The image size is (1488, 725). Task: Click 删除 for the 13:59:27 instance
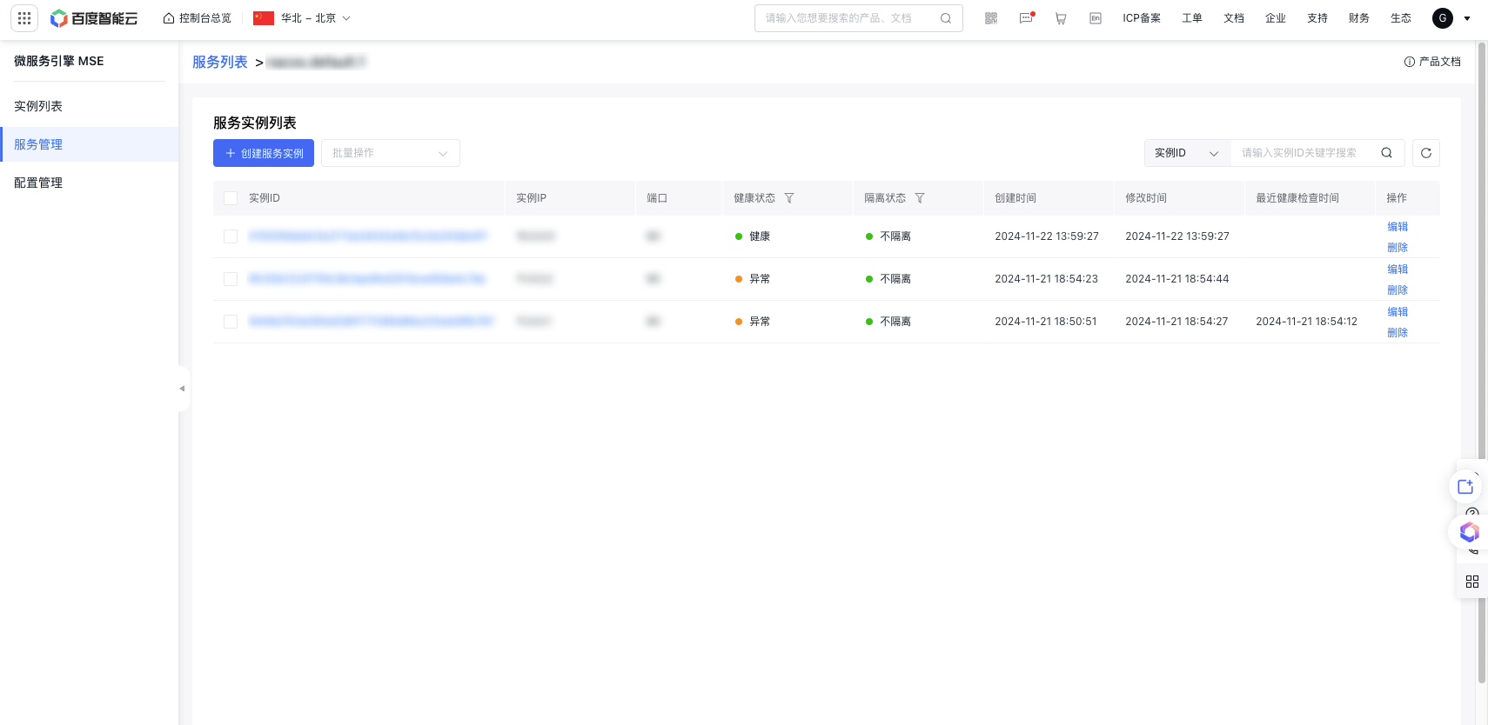pos(1398,248)
